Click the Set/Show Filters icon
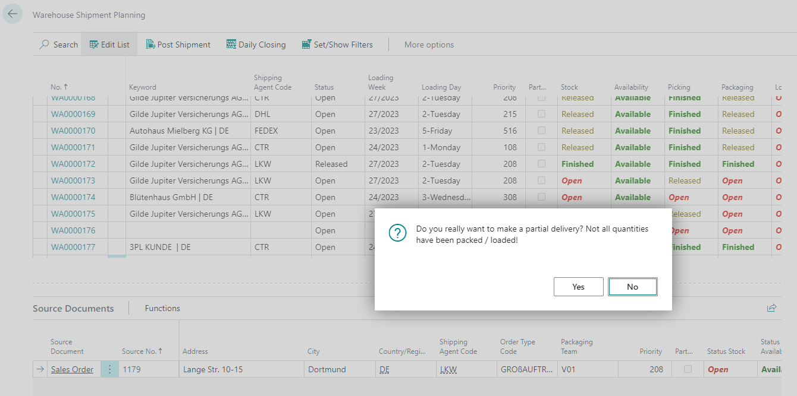This screenshot has width=797, height=396. [306, 44]
